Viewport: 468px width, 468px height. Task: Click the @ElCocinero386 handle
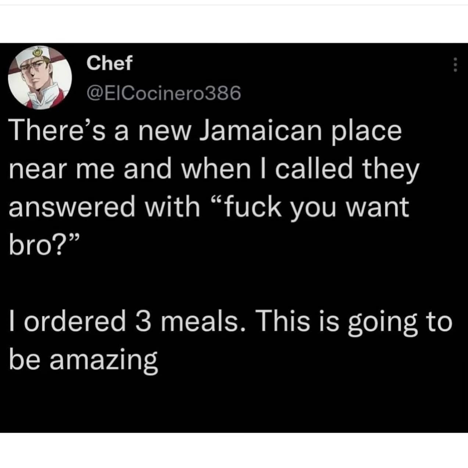tap(163, 93)
